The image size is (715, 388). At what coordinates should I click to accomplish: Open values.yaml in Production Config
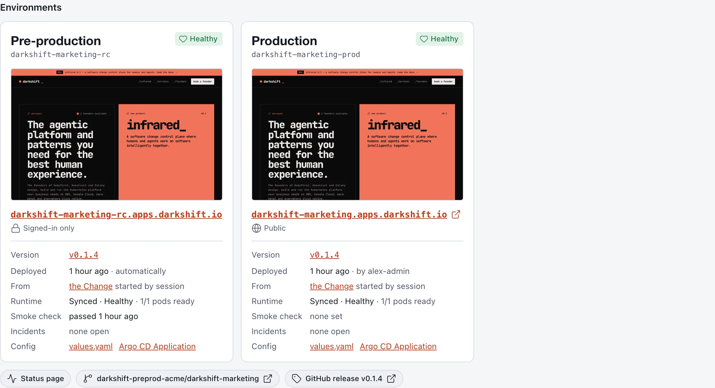pyautogui.click(x=331, y=346)
